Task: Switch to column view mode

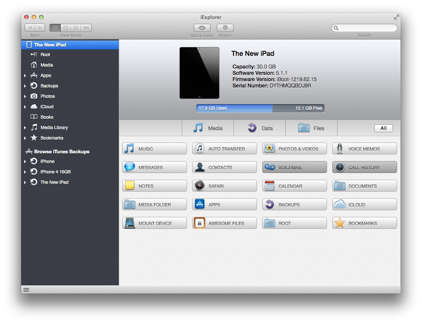Action: pyautogui.click(x=66, y=28)
